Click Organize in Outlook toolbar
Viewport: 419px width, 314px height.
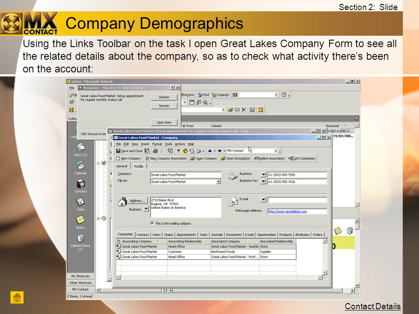pyautogui.click(x=220, y=95)
